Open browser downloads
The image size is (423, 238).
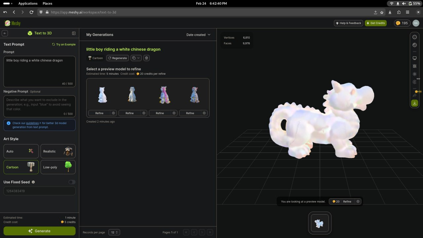click(390, 12)
